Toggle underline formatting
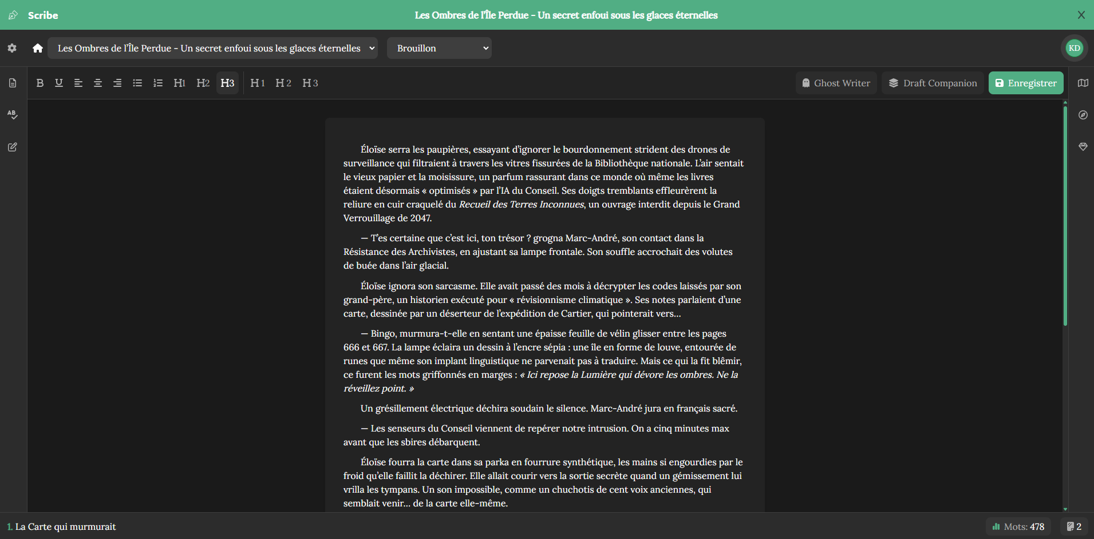1094x539 pixels. [x=59, y=83]
